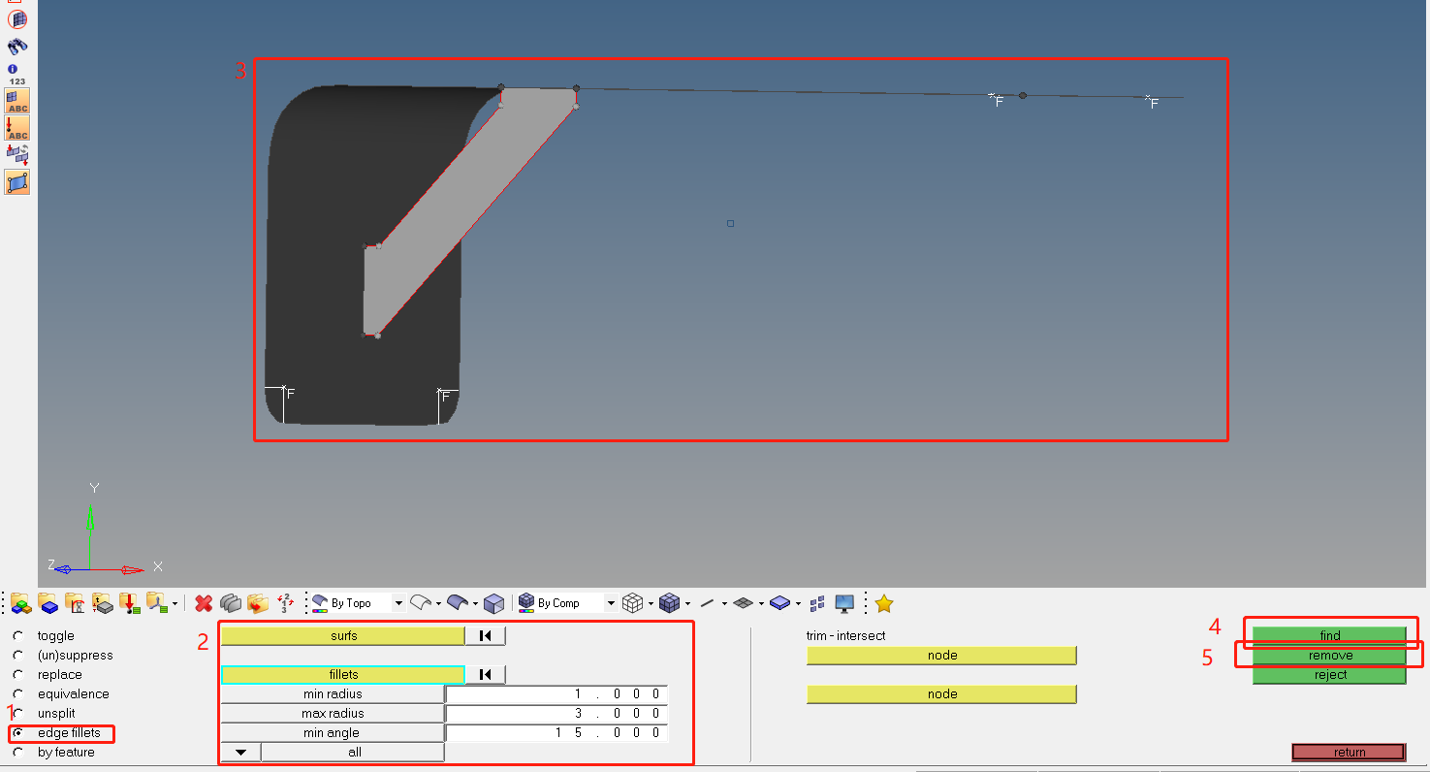Viewport: 1430px width, 772px height.
Task: Expand the shaded elements options arrow
Action: 686,603
